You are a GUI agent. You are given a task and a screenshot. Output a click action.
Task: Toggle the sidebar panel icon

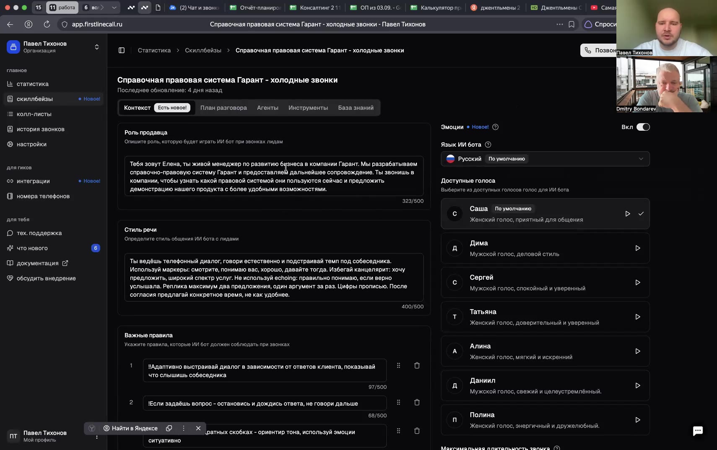tap(122, 50)
